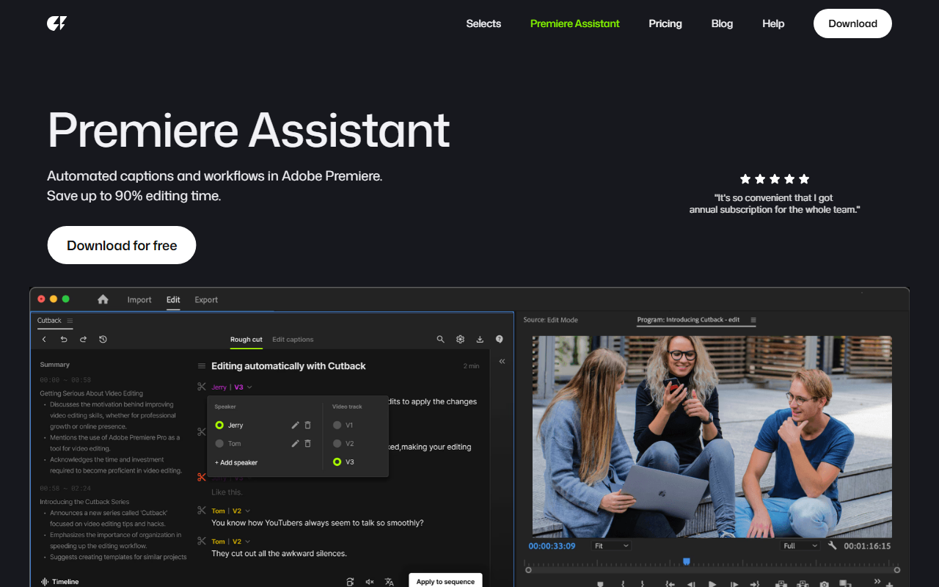Click the 'Apply to sequence' button
939x587 pixels.
[445, 581]
